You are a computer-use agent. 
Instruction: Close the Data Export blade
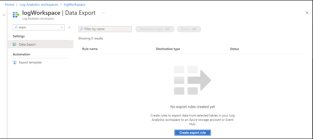[x=307, y=13]
